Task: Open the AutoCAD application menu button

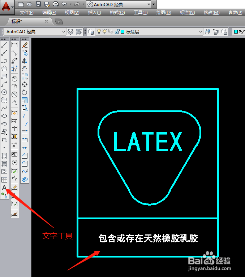Action: (7, 7)
